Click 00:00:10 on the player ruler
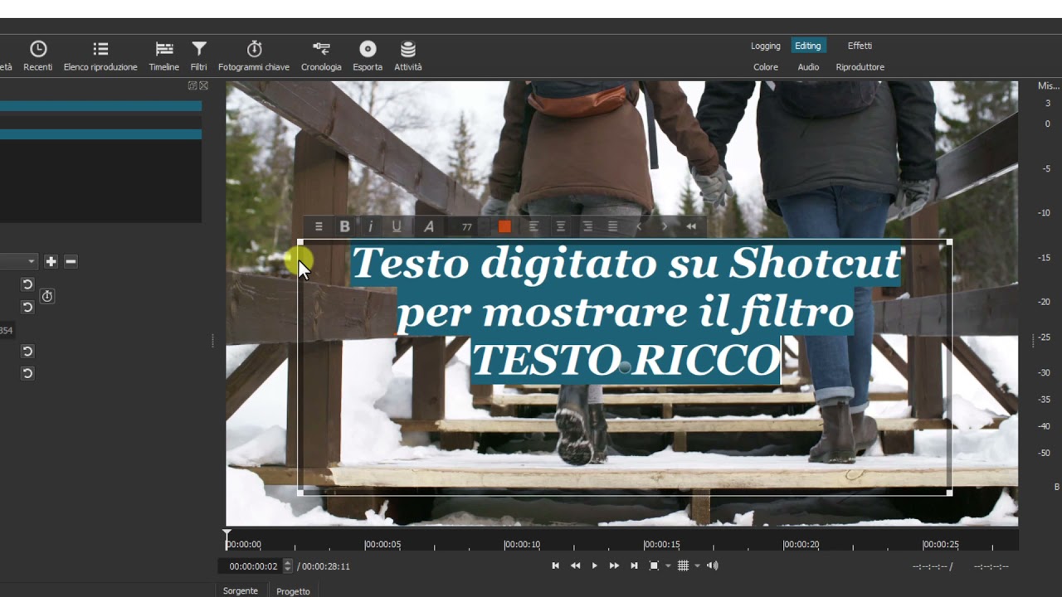1062x597 pixels. click(x=522, y=545)
